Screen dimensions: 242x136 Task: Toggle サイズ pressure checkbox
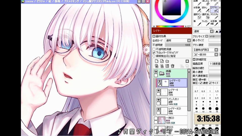210,83
